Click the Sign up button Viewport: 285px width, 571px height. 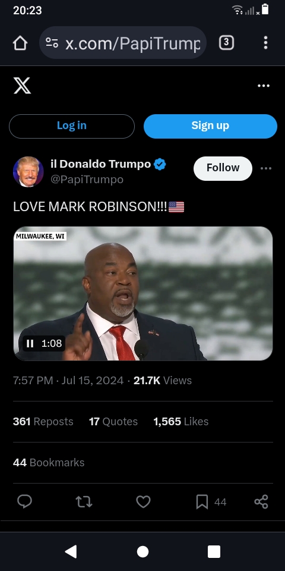[x=210, y=126]
